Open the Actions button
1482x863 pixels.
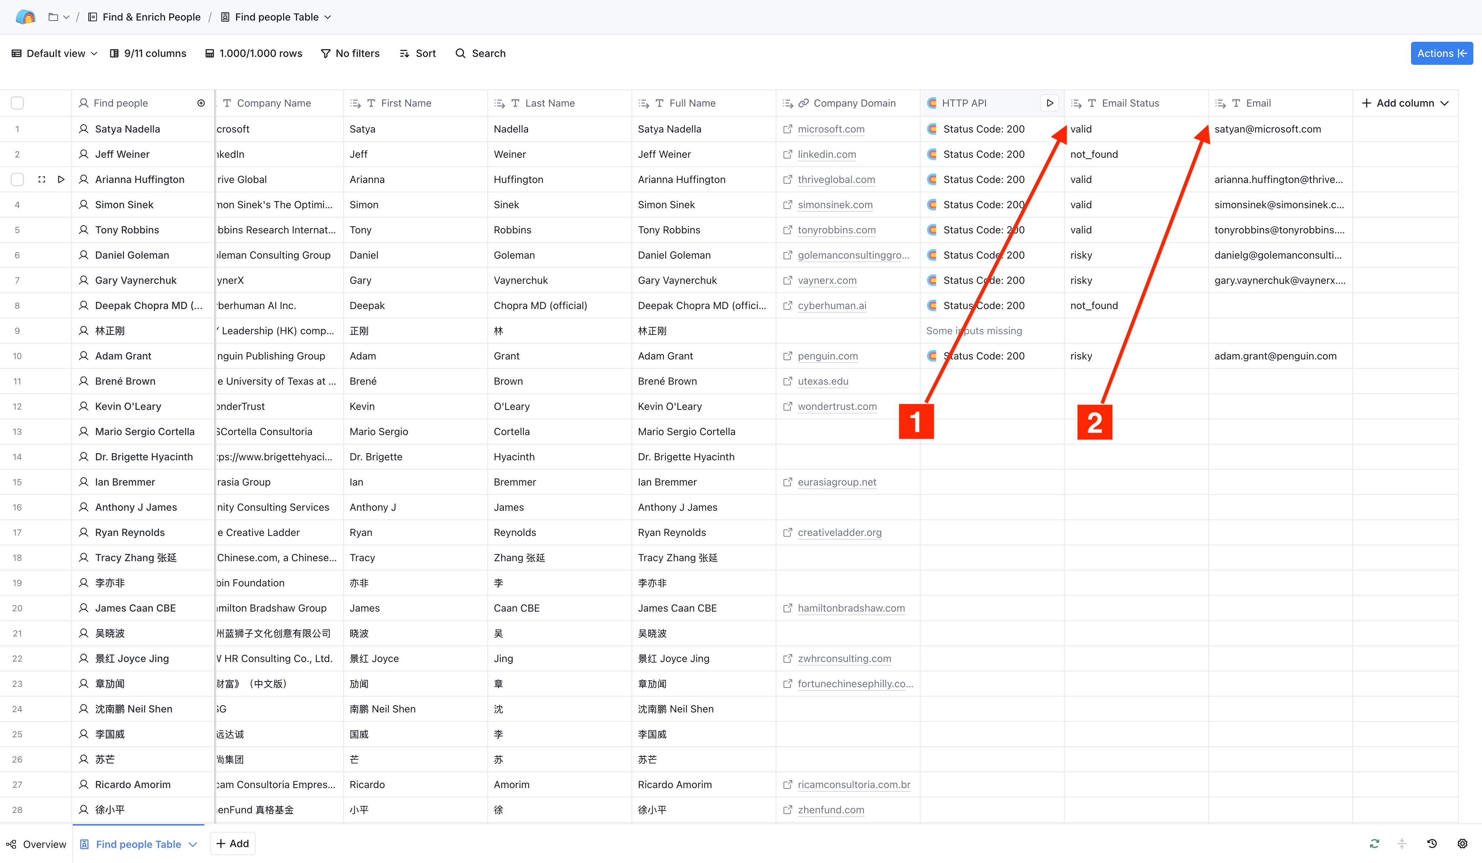1441,54
